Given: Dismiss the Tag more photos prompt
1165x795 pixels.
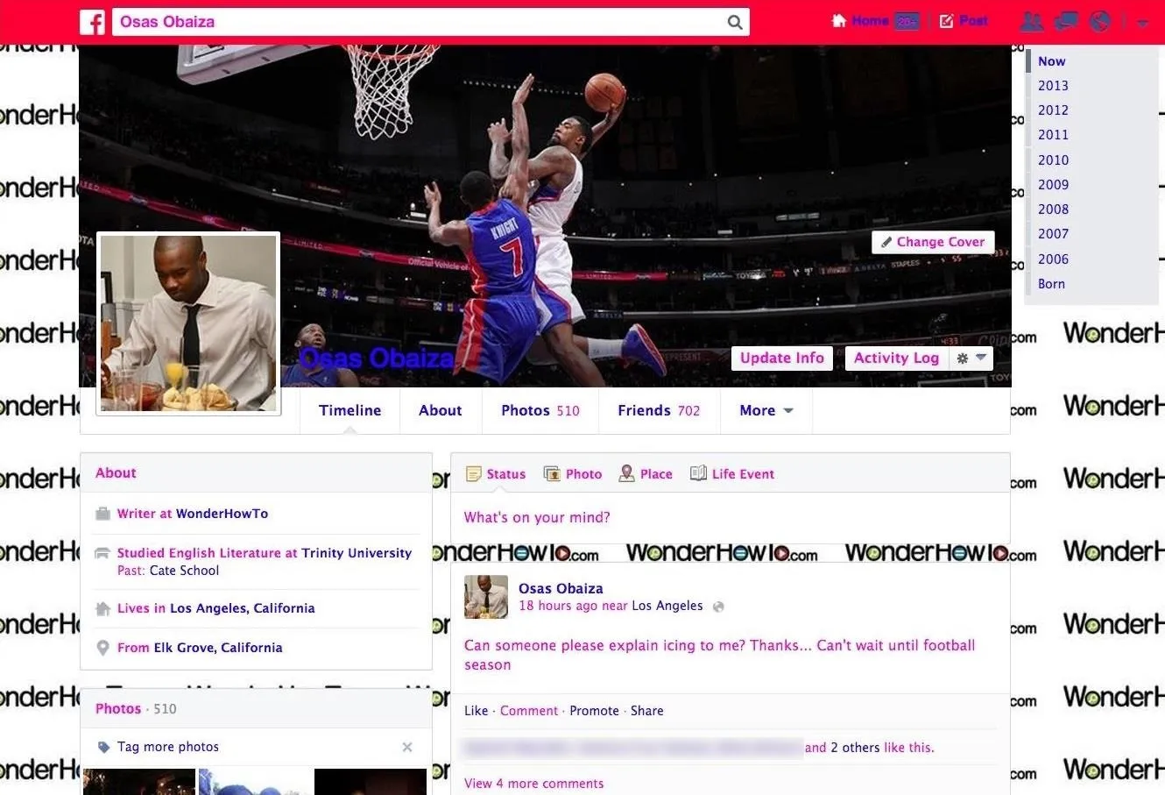Looking at the screenshot, I should [407, 748].
